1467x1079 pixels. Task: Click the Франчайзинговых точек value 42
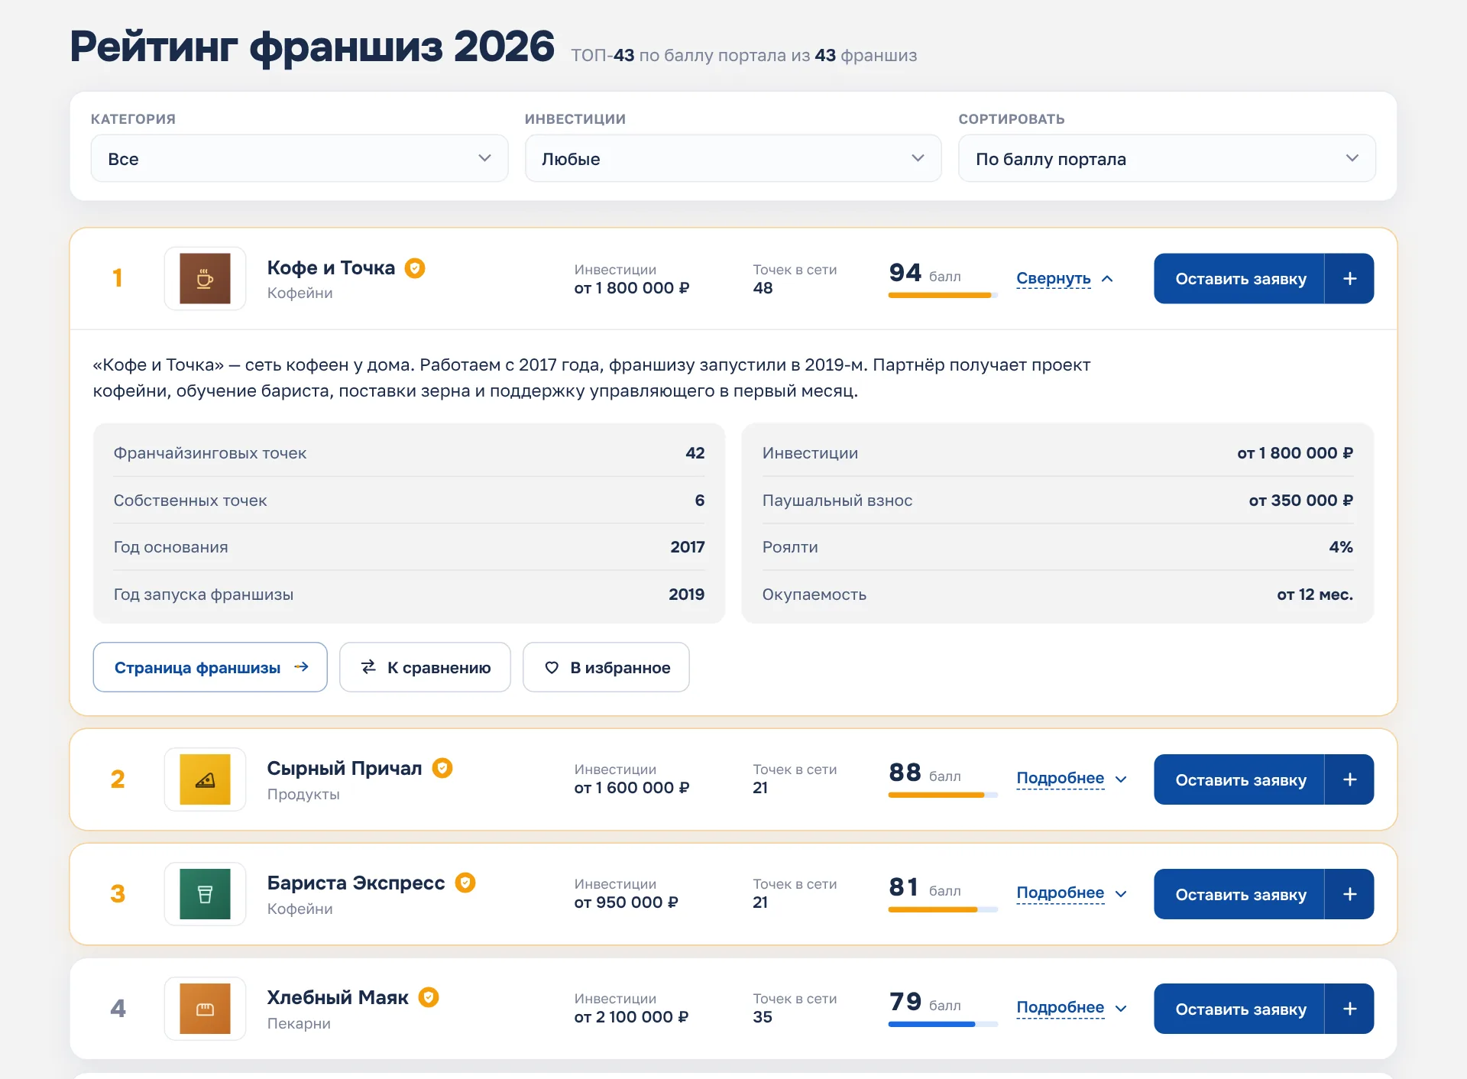coord(695,453)
